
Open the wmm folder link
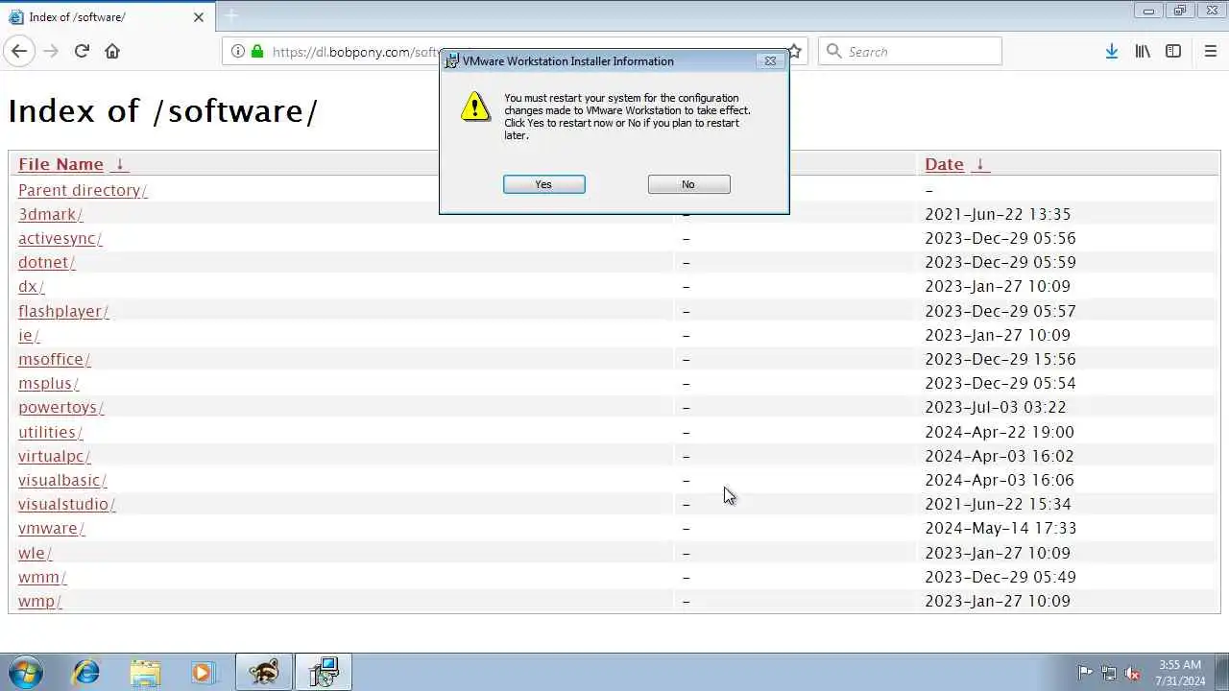(42, 577)
